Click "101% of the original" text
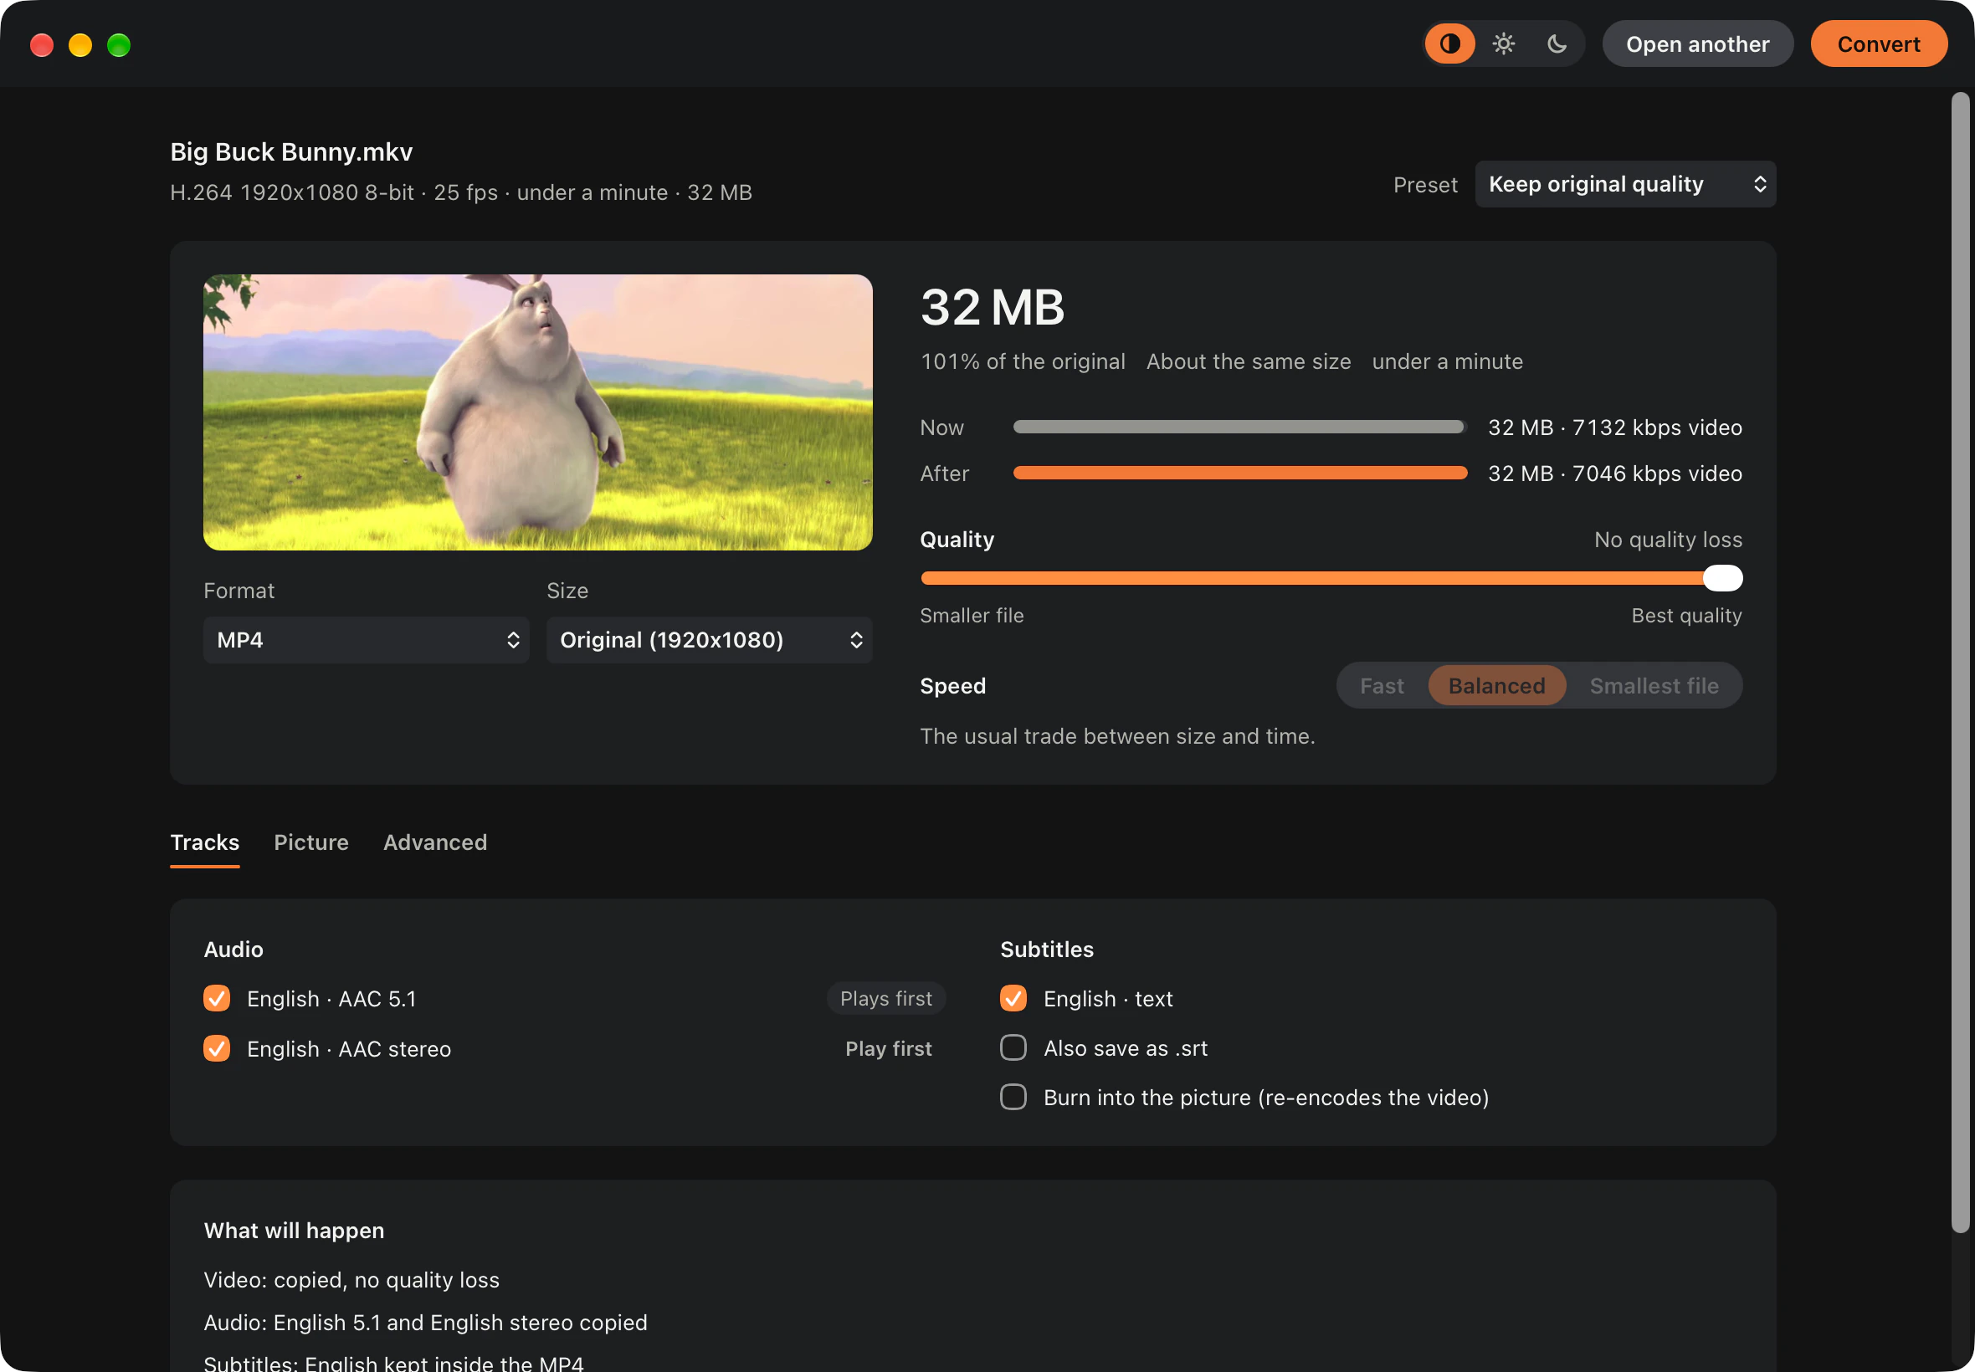This screenshot has width=1975, height=1372. click(1023, 362)
